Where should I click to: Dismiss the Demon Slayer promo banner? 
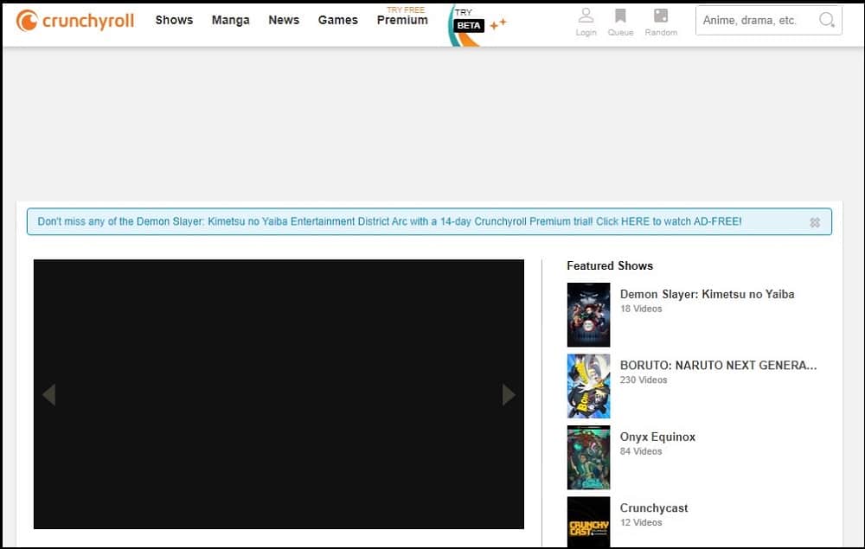point(815,222)
